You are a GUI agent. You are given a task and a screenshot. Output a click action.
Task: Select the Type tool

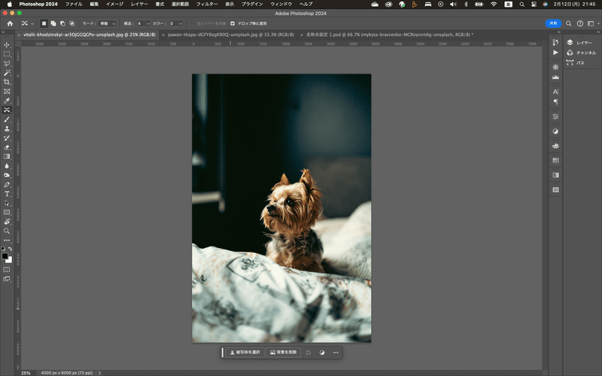(x=7, y=194)
